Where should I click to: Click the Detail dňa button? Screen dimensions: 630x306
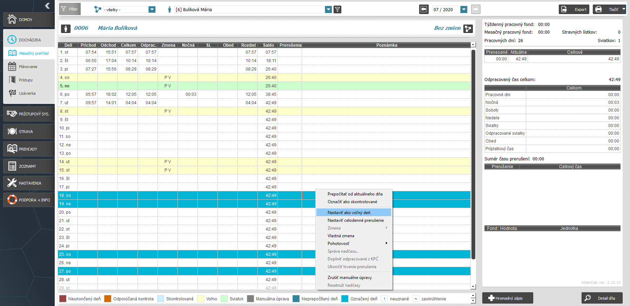[x=602, y=298]
